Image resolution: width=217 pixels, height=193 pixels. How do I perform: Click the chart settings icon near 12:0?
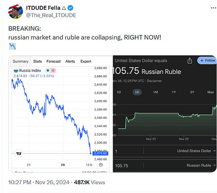(101, 165)
